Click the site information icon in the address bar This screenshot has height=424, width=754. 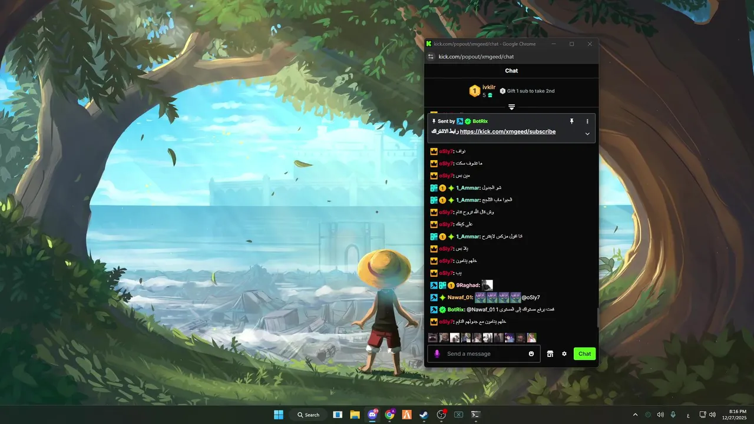tap(431, 57)
